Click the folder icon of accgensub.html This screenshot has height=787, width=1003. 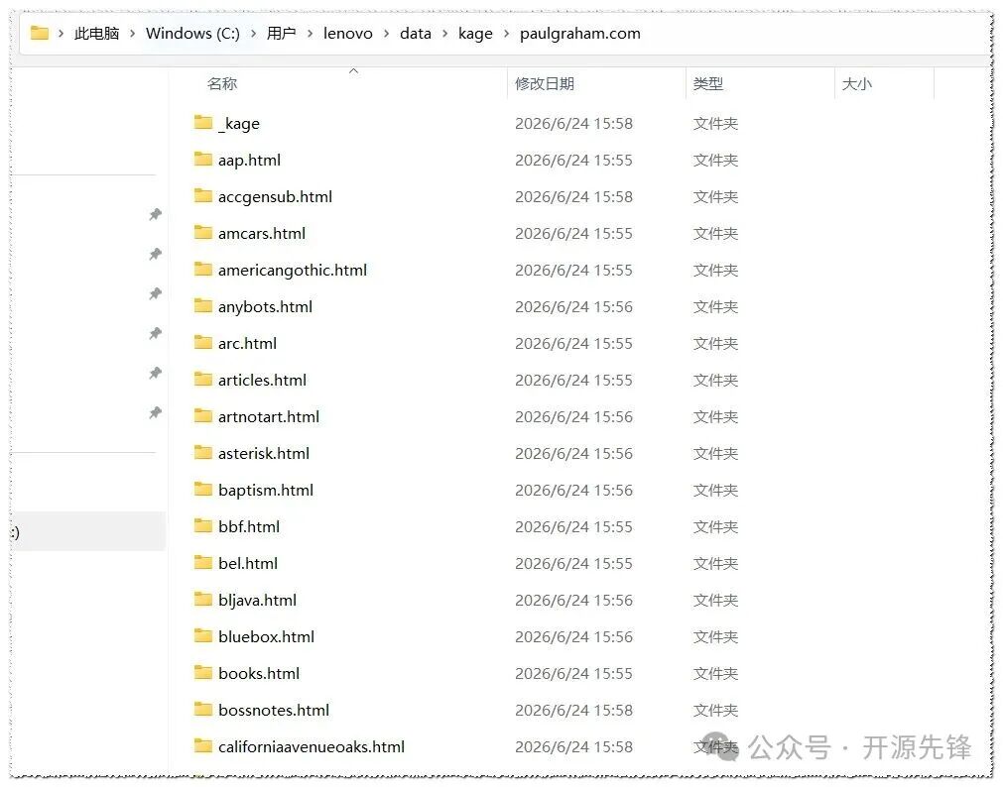point(202,195)
